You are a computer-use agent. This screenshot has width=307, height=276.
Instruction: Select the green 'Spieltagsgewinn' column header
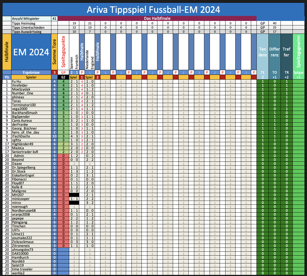pos(299,52)
